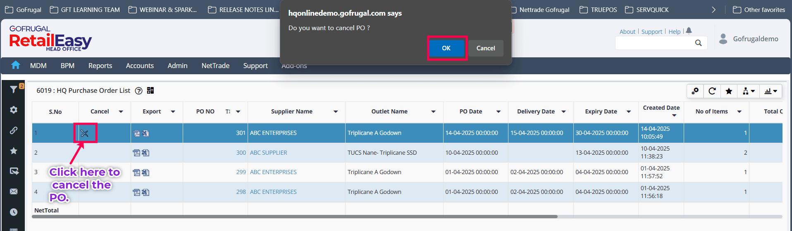Click the cancel PO scissors icon
Viewport: 792px width, 231px height.
pyautogui.click(x=85, y=133)
